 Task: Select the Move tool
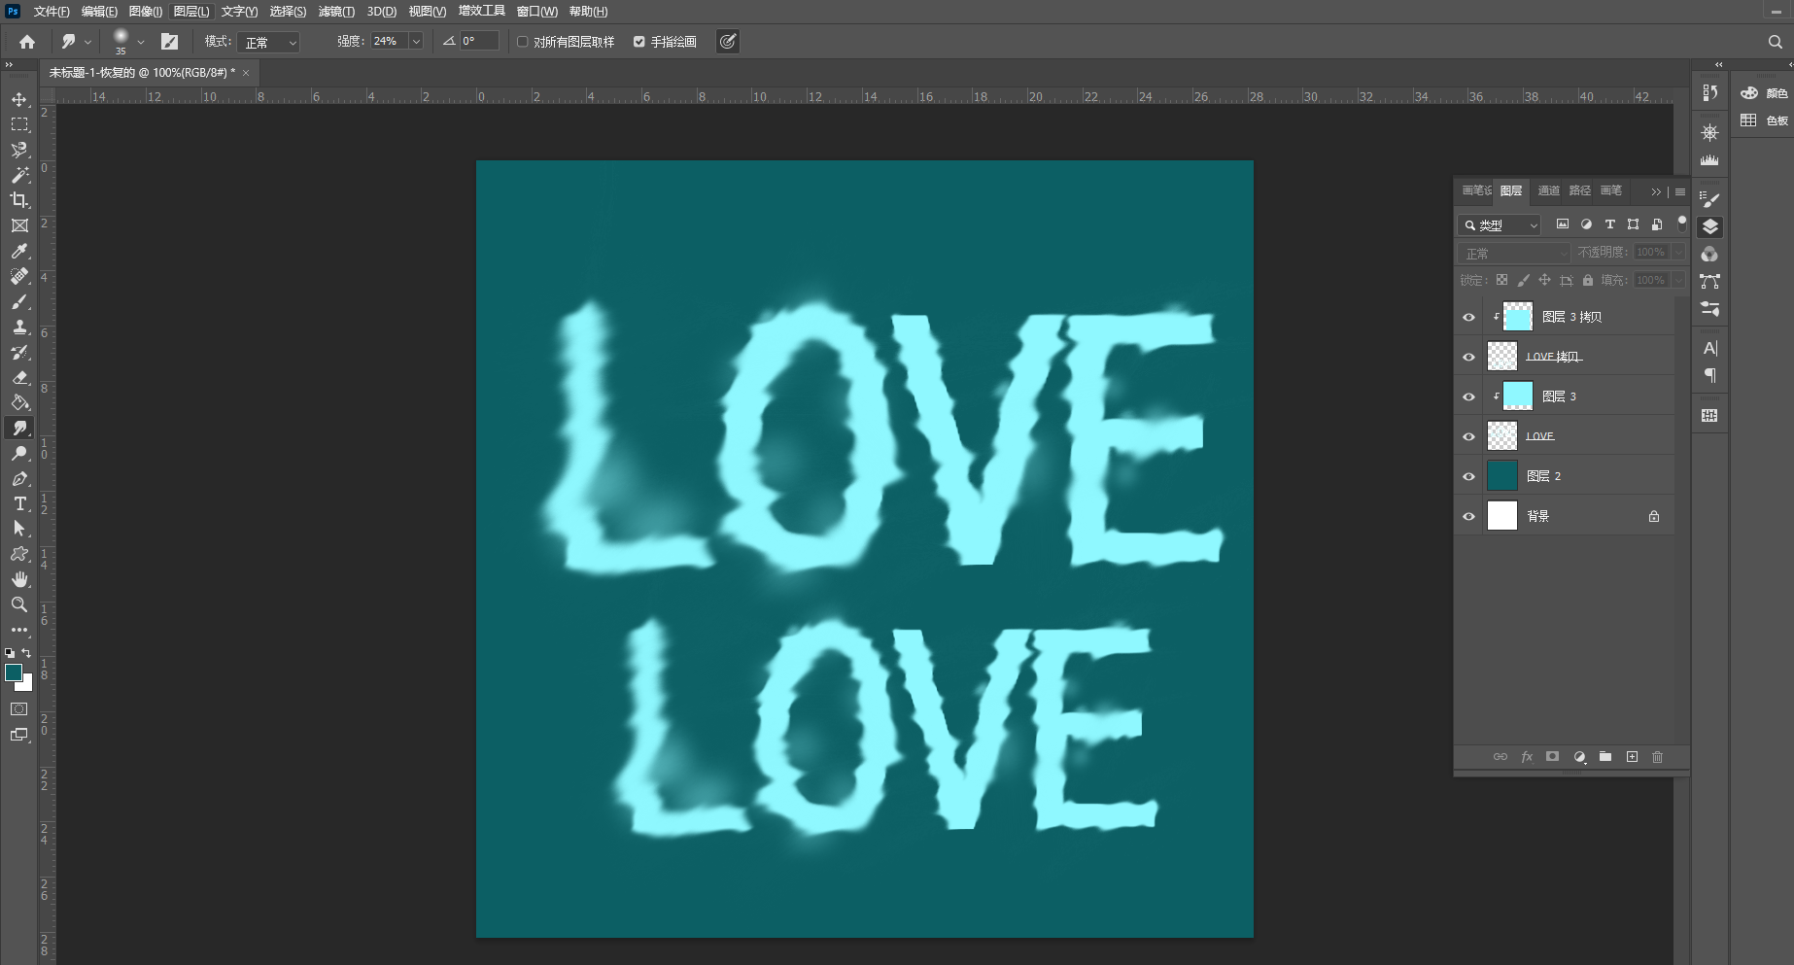pyautogui.click(x=19, y=99)
